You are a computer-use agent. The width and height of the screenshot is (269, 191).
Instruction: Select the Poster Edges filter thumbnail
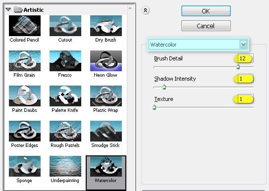25,131
